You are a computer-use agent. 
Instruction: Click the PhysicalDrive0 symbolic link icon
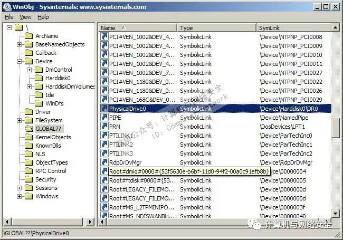(x=104, y=109)
